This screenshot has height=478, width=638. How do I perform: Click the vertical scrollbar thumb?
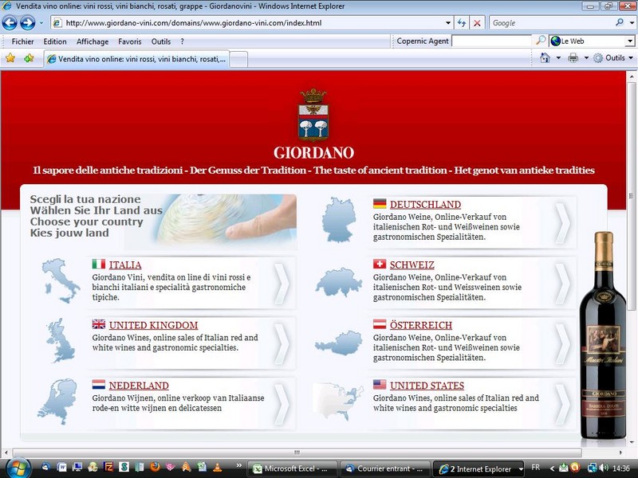coord(632,196)
